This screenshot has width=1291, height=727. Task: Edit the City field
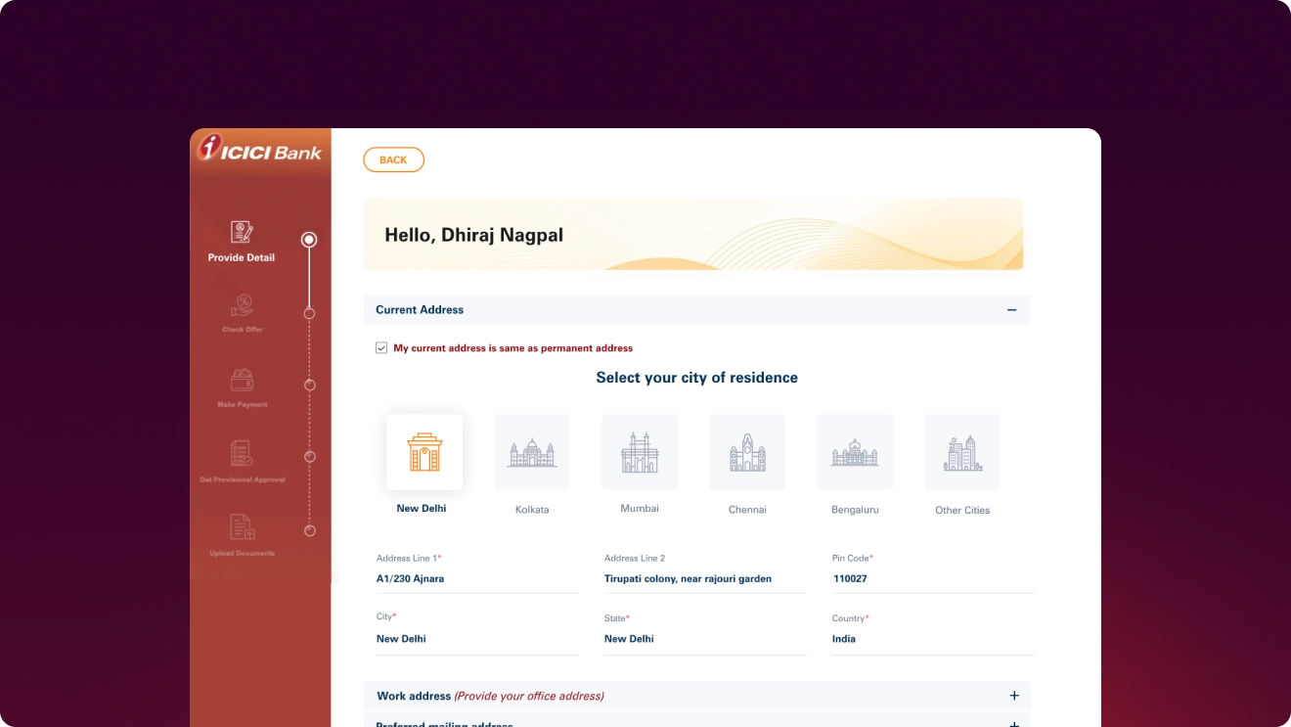[x=477, y=639]
